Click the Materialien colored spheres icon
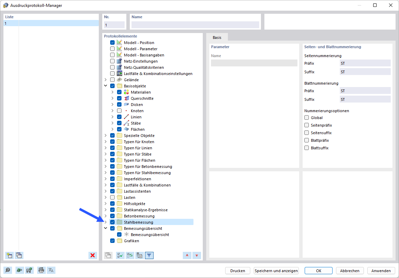This screenshot has width=399, height=278. [126, 92]
